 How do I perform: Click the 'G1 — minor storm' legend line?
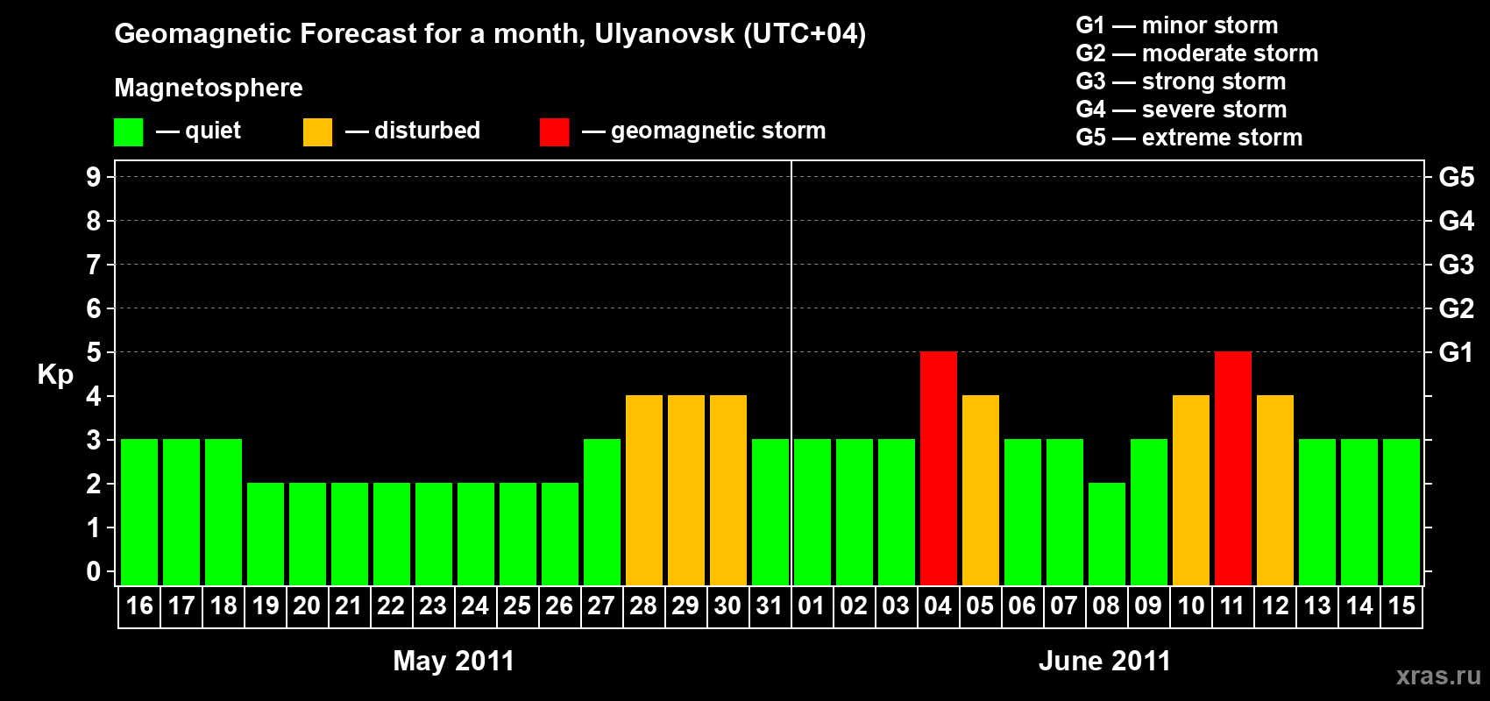1177,25
